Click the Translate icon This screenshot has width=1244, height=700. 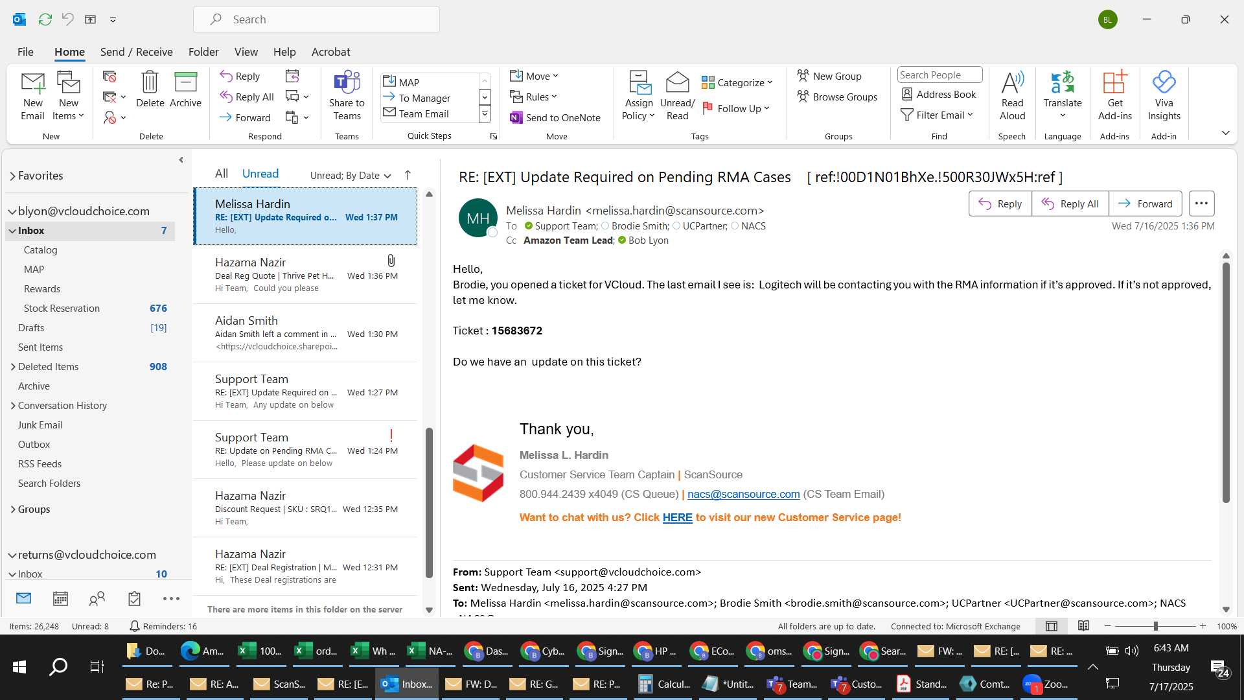coord(1063,96)
